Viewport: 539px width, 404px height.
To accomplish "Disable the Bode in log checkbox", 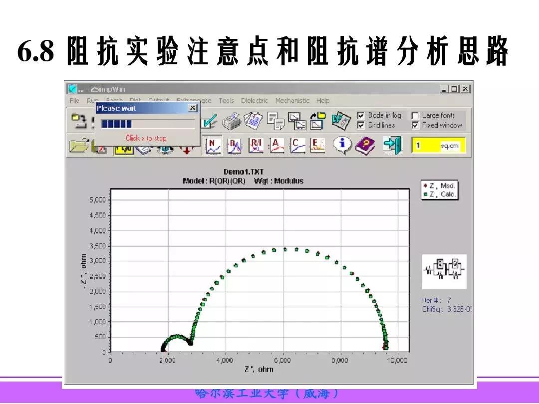I will (x=361, y=116).
